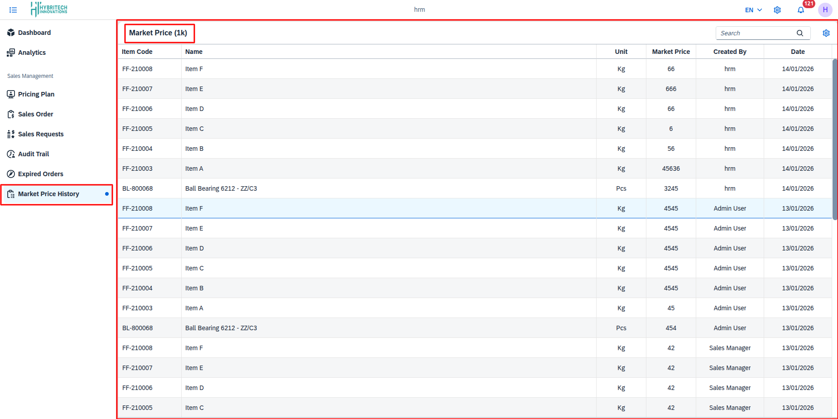Open the Audit Trail page
838x419 pixels.
(x=34, y=154)
